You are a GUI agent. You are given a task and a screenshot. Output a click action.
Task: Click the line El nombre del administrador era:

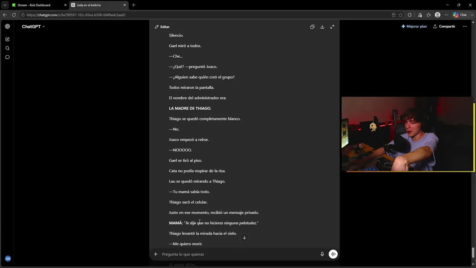197,98
